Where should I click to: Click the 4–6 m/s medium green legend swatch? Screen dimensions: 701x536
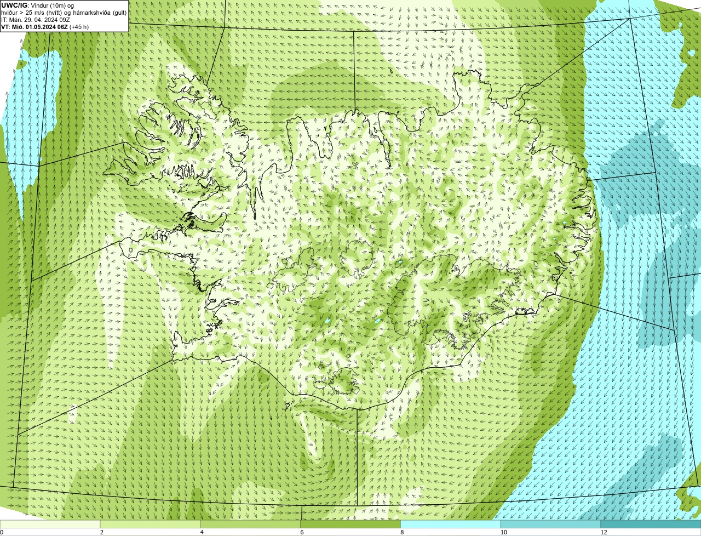[x=250, y=524]
